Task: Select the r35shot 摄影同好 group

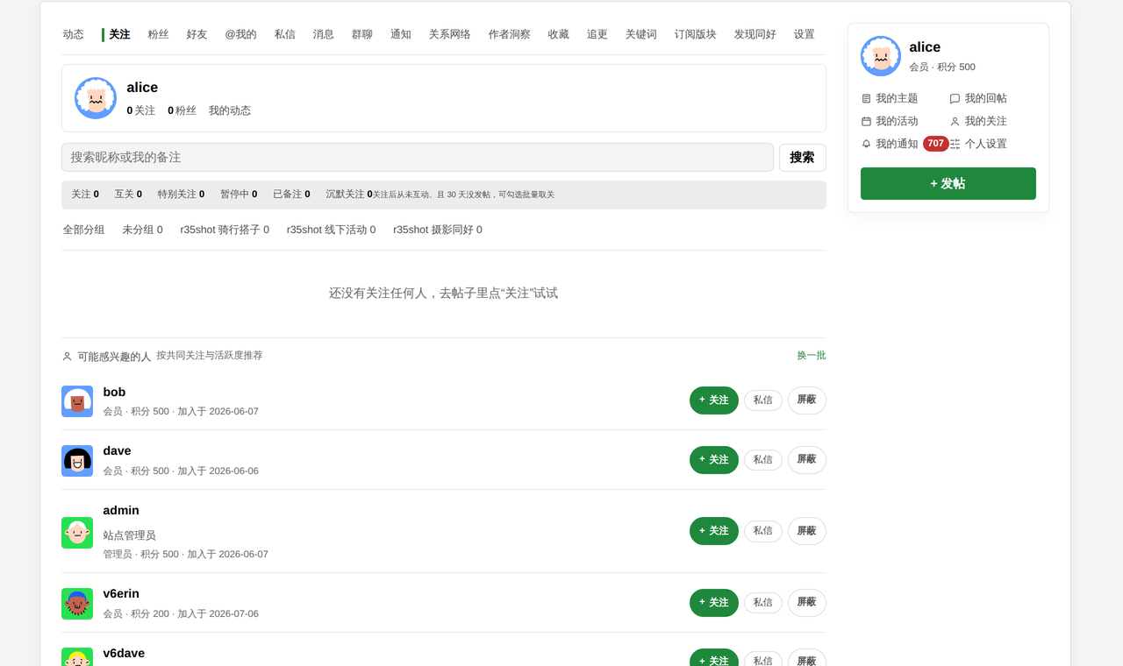Action: [438, 230]
